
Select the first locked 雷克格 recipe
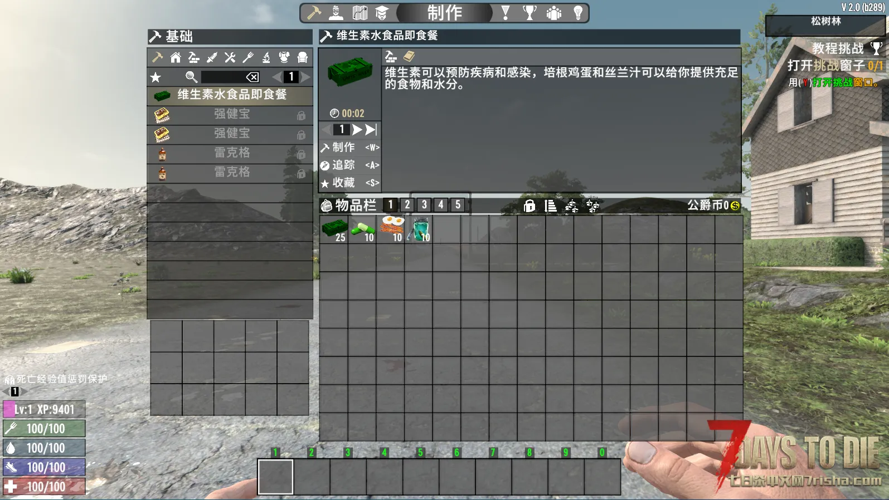coord(230,153)
